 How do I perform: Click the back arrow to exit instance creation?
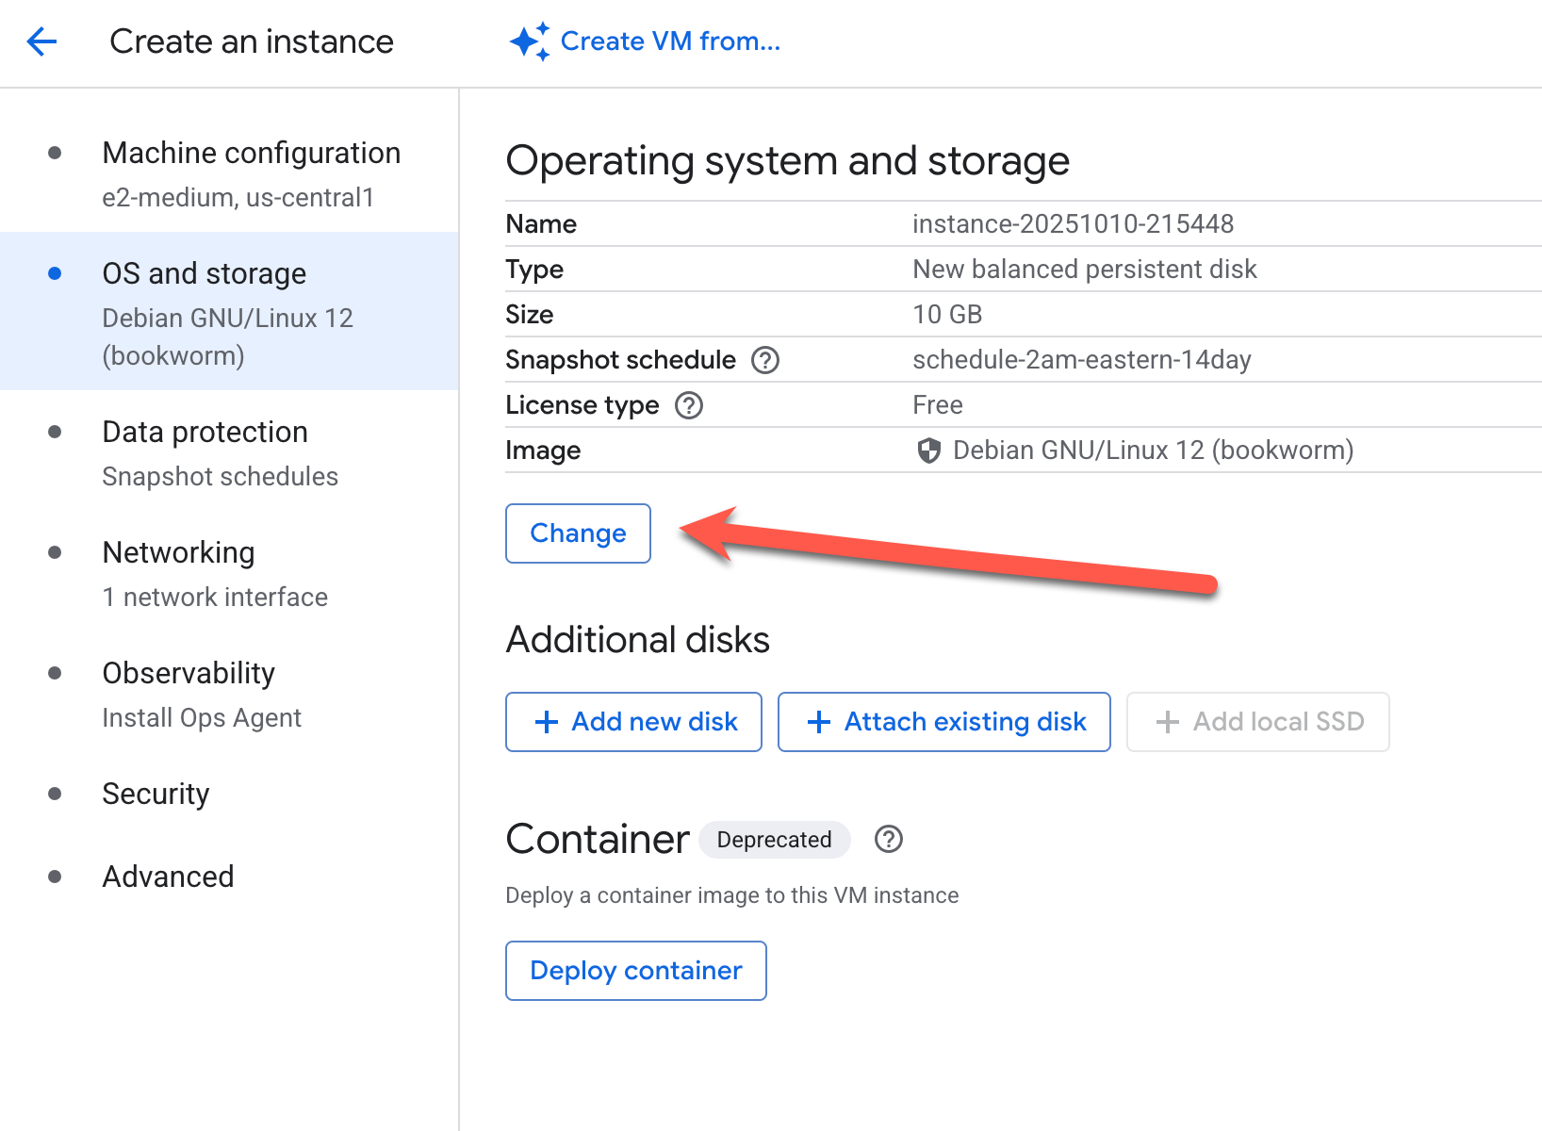click(x=41, y=41)
